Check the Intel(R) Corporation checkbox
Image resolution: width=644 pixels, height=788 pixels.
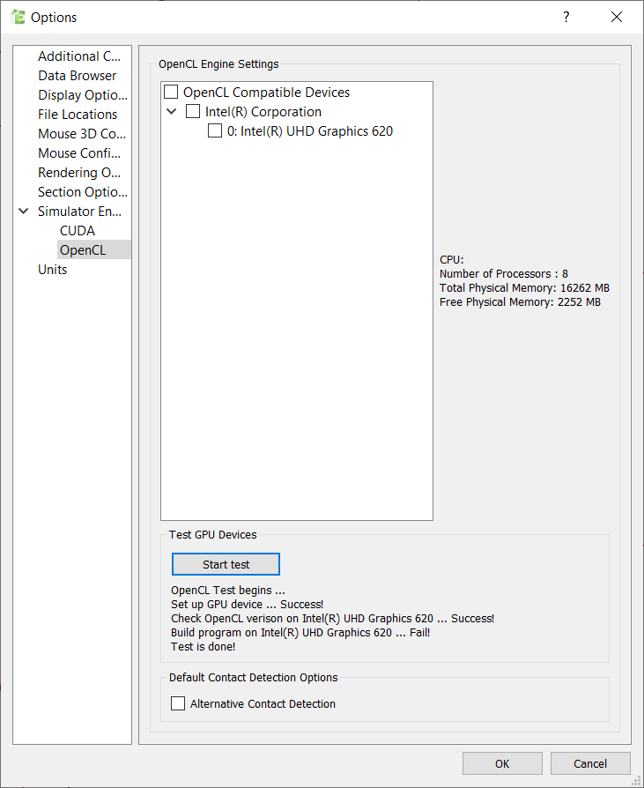[x=193, y=112]
